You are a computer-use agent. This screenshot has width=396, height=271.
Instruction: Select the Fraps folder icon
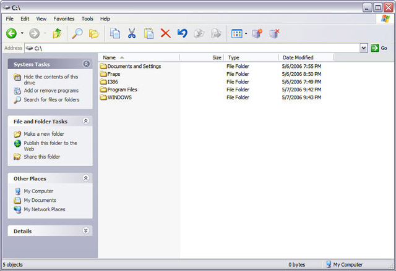[x=103, y=74]
